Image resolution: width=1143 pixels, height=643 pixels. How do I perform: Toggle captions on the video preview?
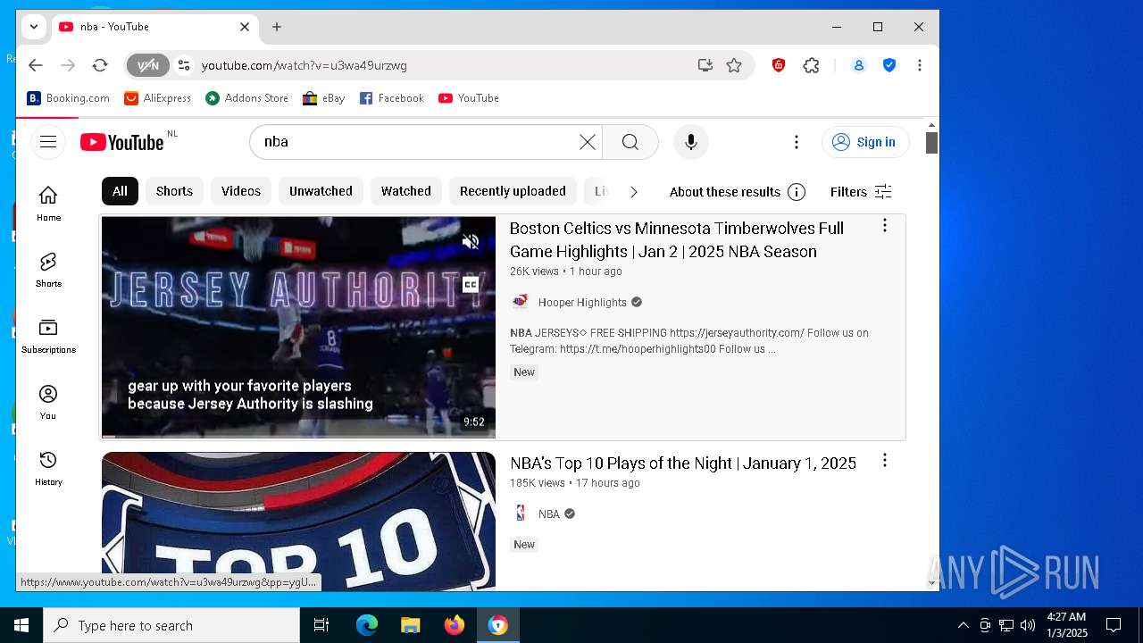pyautogui.click(x=471, y=285)
